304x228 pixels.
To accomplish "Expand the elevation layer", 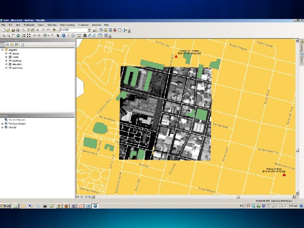I will (6, 64).
